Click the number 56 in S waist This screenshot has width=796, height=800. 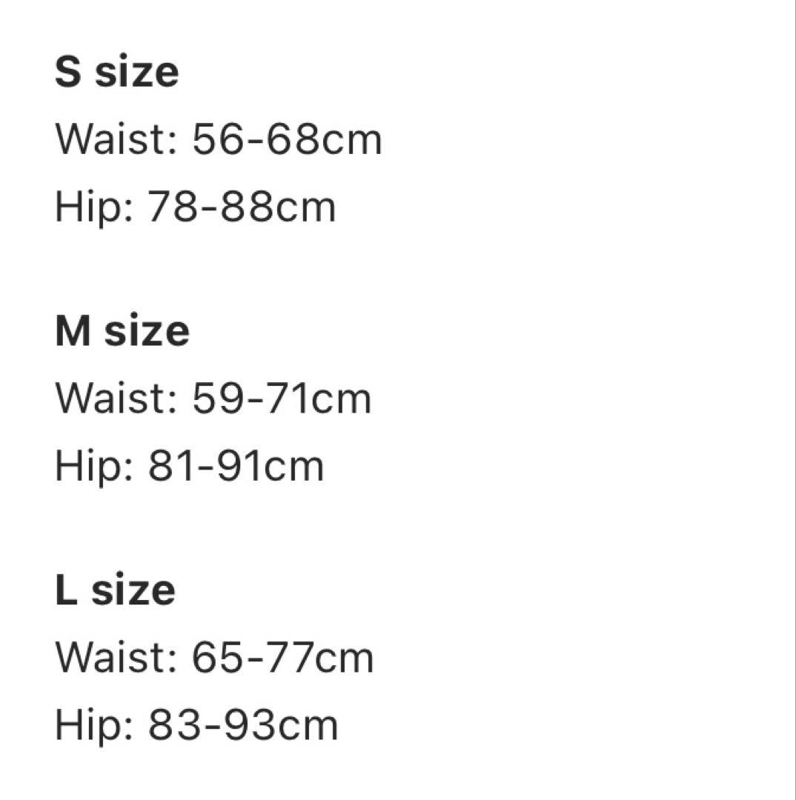[217, 139]
